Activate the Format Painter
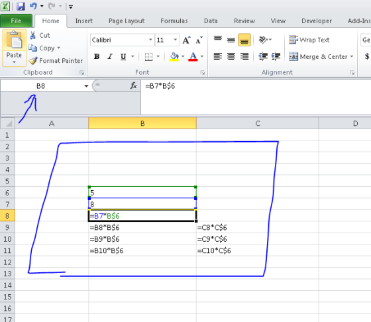The height and width of the screenshot is (322, 371). (56, 61)
